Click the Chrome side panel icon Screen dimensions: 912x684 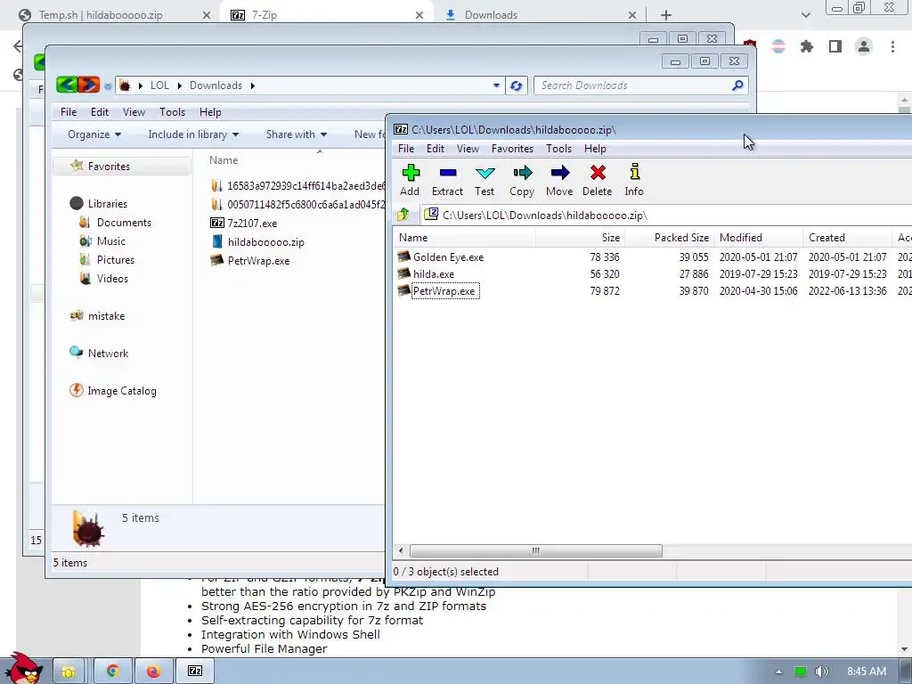835,46
